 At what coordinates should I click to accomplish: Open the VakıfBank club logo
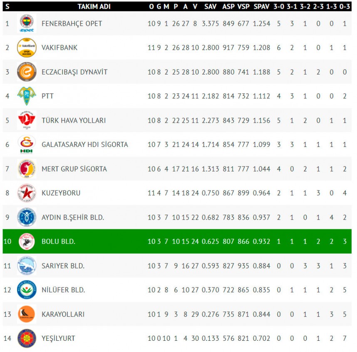27,47
